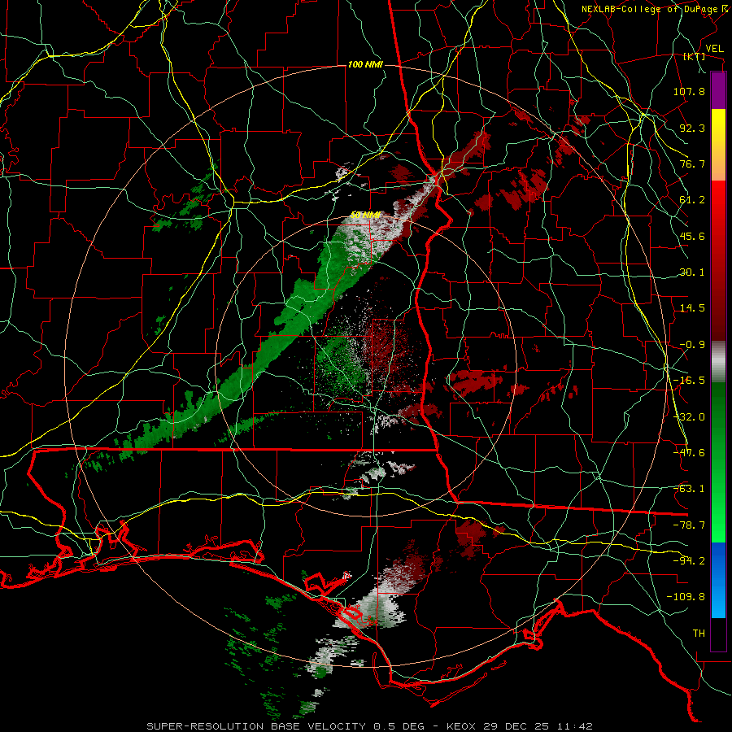Click the -47.6 velocity scale value
732x732 pixels.
coord(689,453)
